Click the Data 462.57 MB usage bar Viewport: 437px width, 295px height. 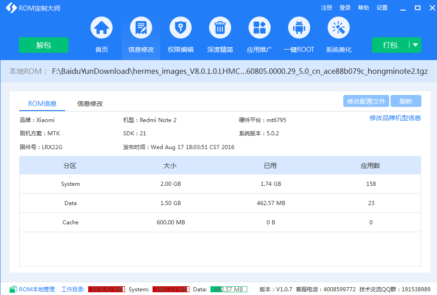229,289
